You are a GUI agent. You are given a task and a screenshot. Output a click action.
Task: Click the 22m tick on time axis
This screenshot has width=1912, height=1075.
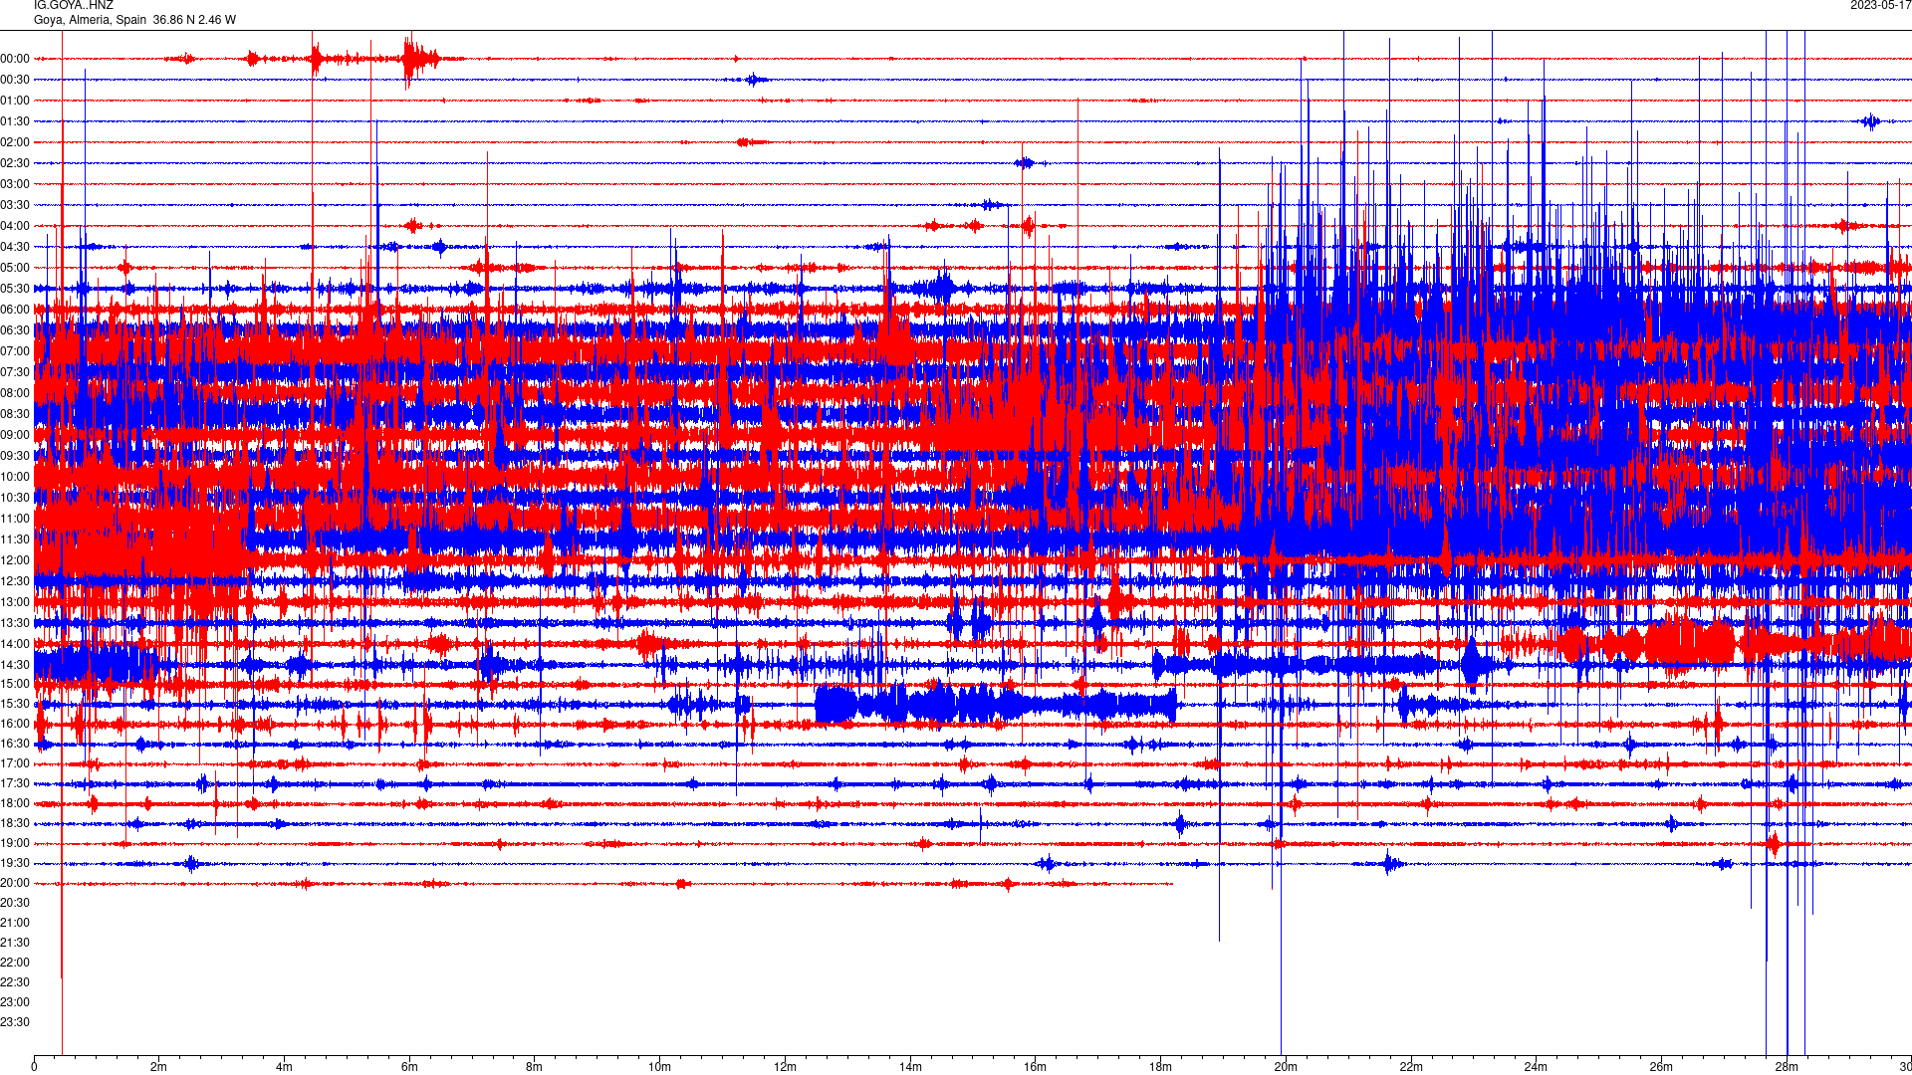coord(1411,1067)
